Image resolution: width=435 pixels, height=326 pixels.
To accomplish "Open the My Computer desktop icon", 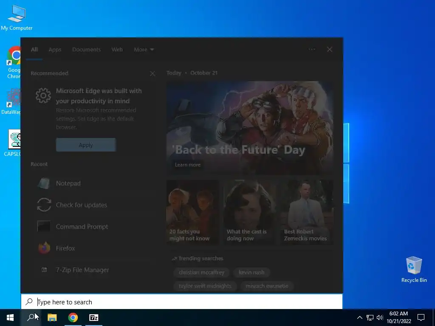I will (17, 17).
